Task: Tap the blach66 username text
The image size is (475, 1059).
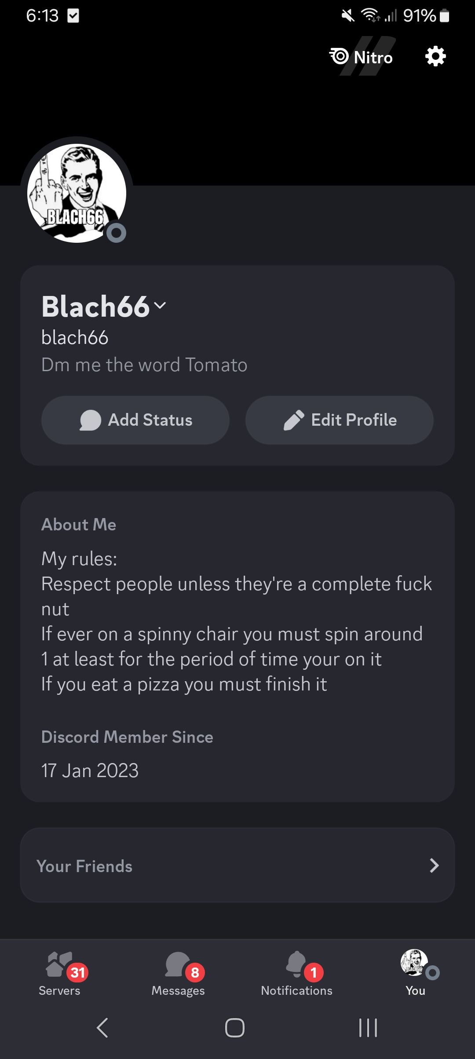Action: [75, 338]
